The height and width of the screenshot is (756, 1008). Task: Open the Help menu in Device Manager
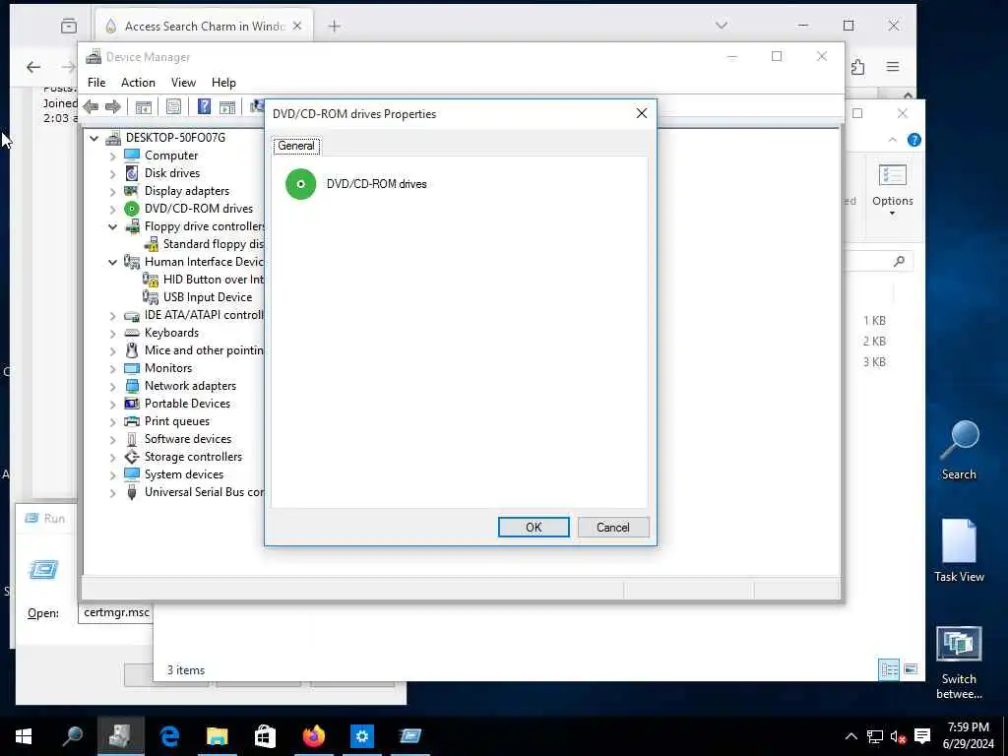click(223, 83)
